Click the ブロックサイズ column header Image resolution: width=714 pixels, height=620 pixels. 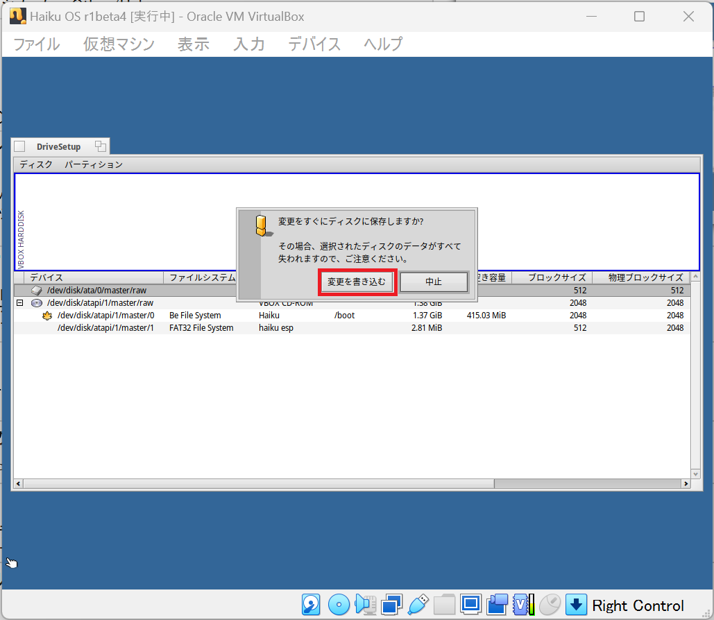(x=552, y=277)
